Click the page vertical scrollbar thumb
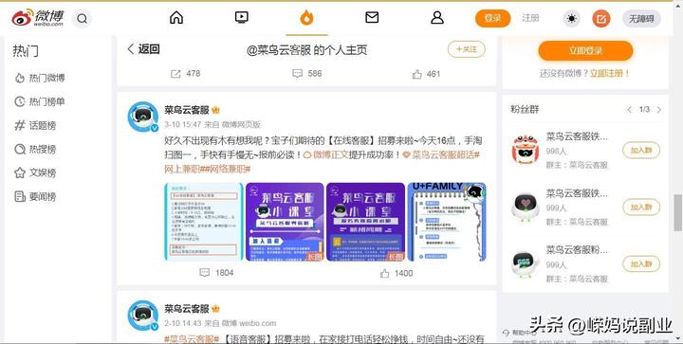Screen dimensions: 683x344 point(678,212)
